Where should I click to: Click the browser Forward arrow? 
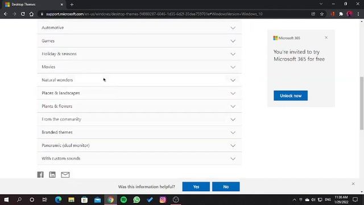click(14, 14)
